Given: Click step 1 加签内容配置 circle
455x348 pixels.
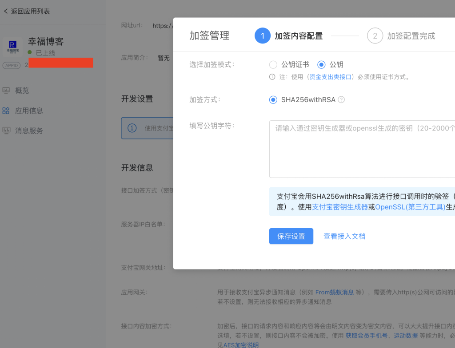Looking at the screenshot, I should coord(263,36).
